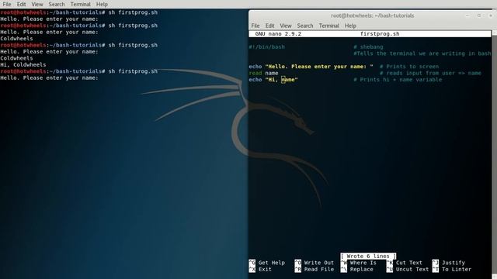Click the '# Prints to screen' comment
Image resolution: width=497 pixels, height=279 pixels.
[x=409, y=67]
